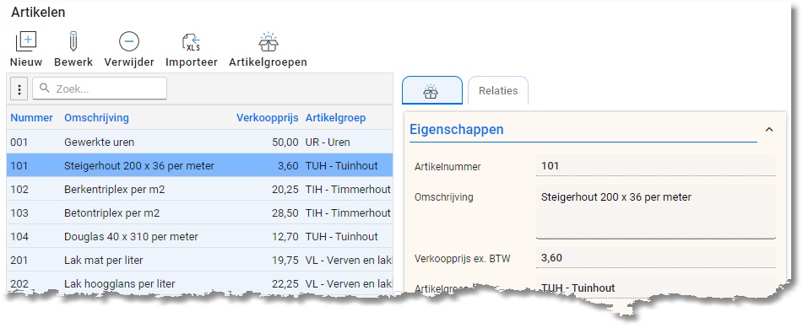Click the magnifier icon in search box
The height and width of the screenshot is (328, 803).
(x=45, y=88)
